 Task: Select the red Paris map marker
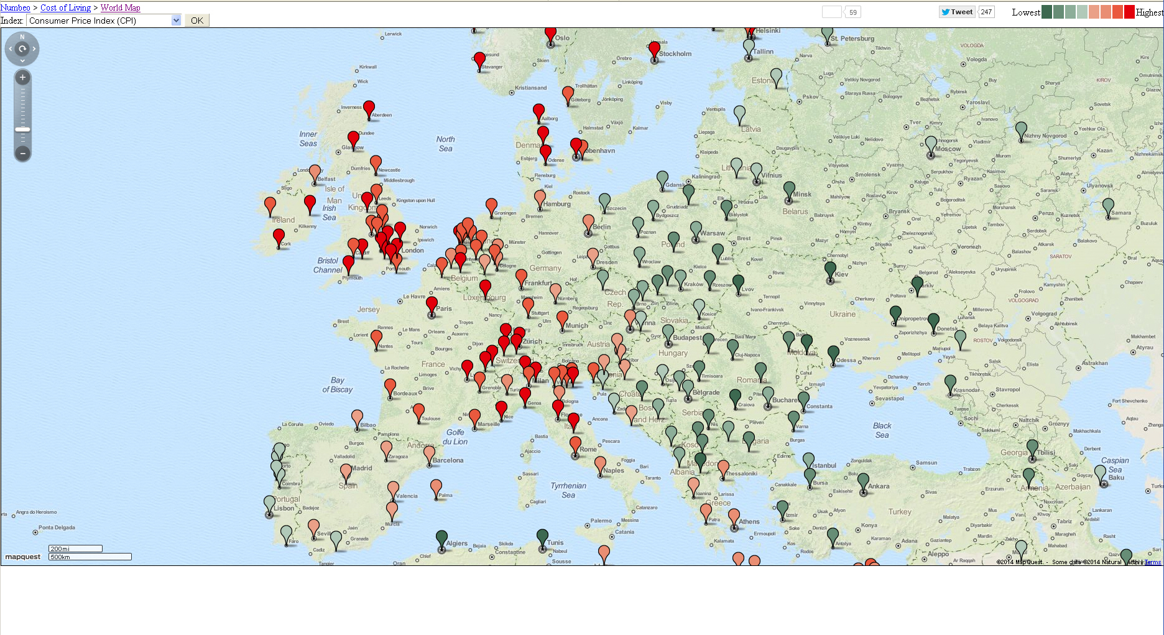[x=432, y=305]
